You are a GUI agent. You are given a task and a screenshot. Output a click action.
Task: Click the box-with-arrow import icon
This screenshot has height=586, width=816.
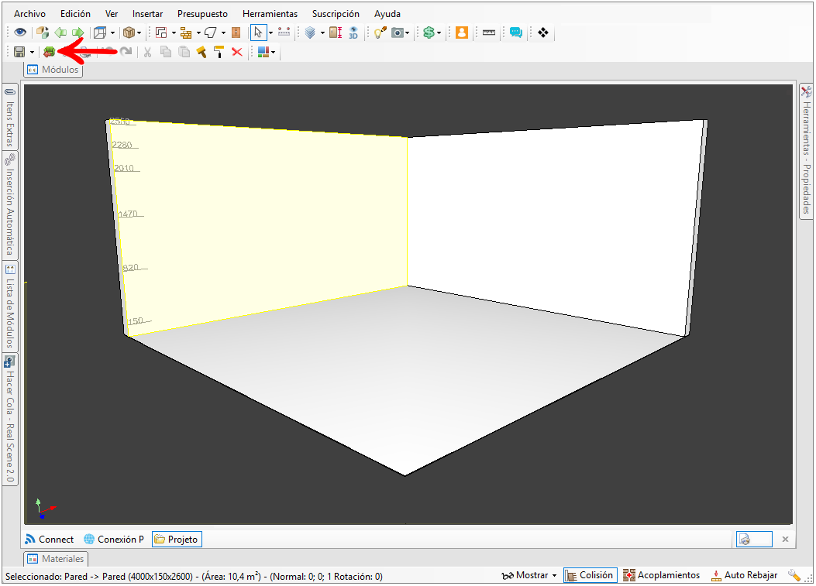(43, 33)
